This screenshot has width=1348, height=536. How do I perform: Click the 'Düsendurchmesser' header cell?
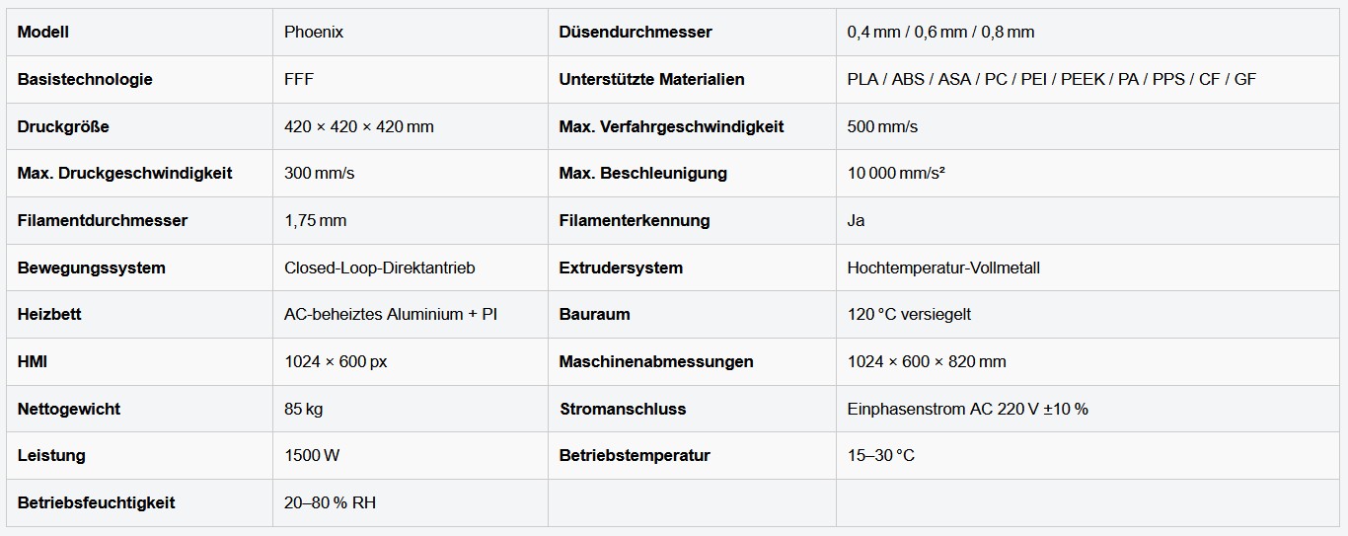tap(635, 32)
